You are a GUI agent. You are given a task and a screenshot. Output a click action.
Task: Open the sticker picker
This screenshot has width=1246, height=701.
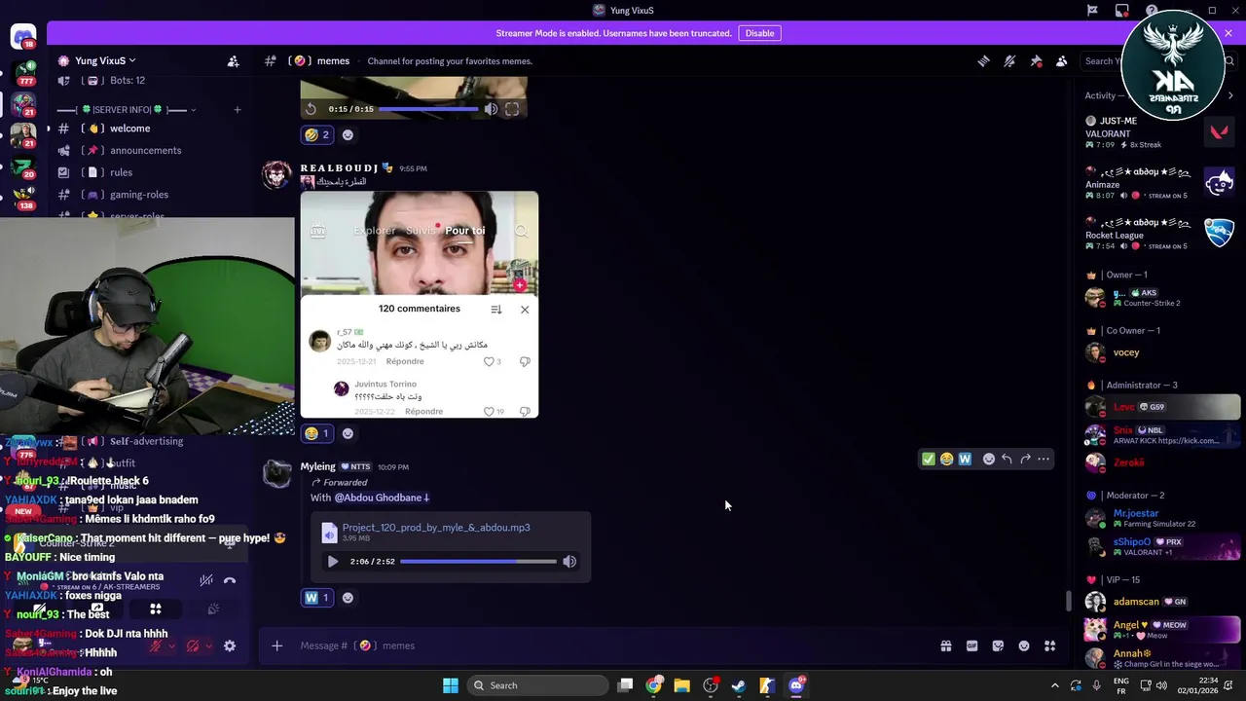click(998, 646)
